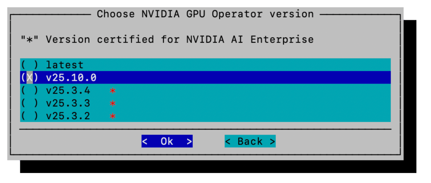Choose the radio button for v25.3.3
431x183 pixels.
30,103
